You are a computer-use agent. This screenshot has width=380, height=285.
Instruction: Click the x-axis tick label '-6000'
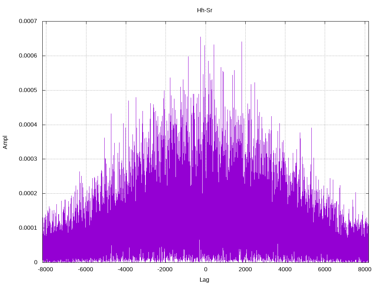click(86, 269)
